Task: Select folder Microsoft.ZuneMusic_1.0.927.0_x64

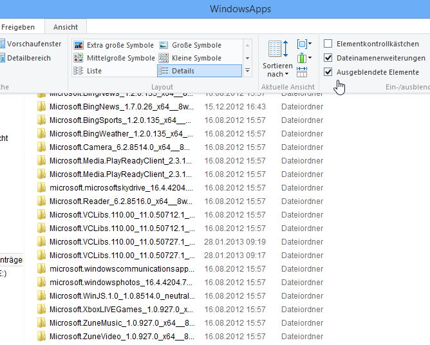Action: (122, 322)
